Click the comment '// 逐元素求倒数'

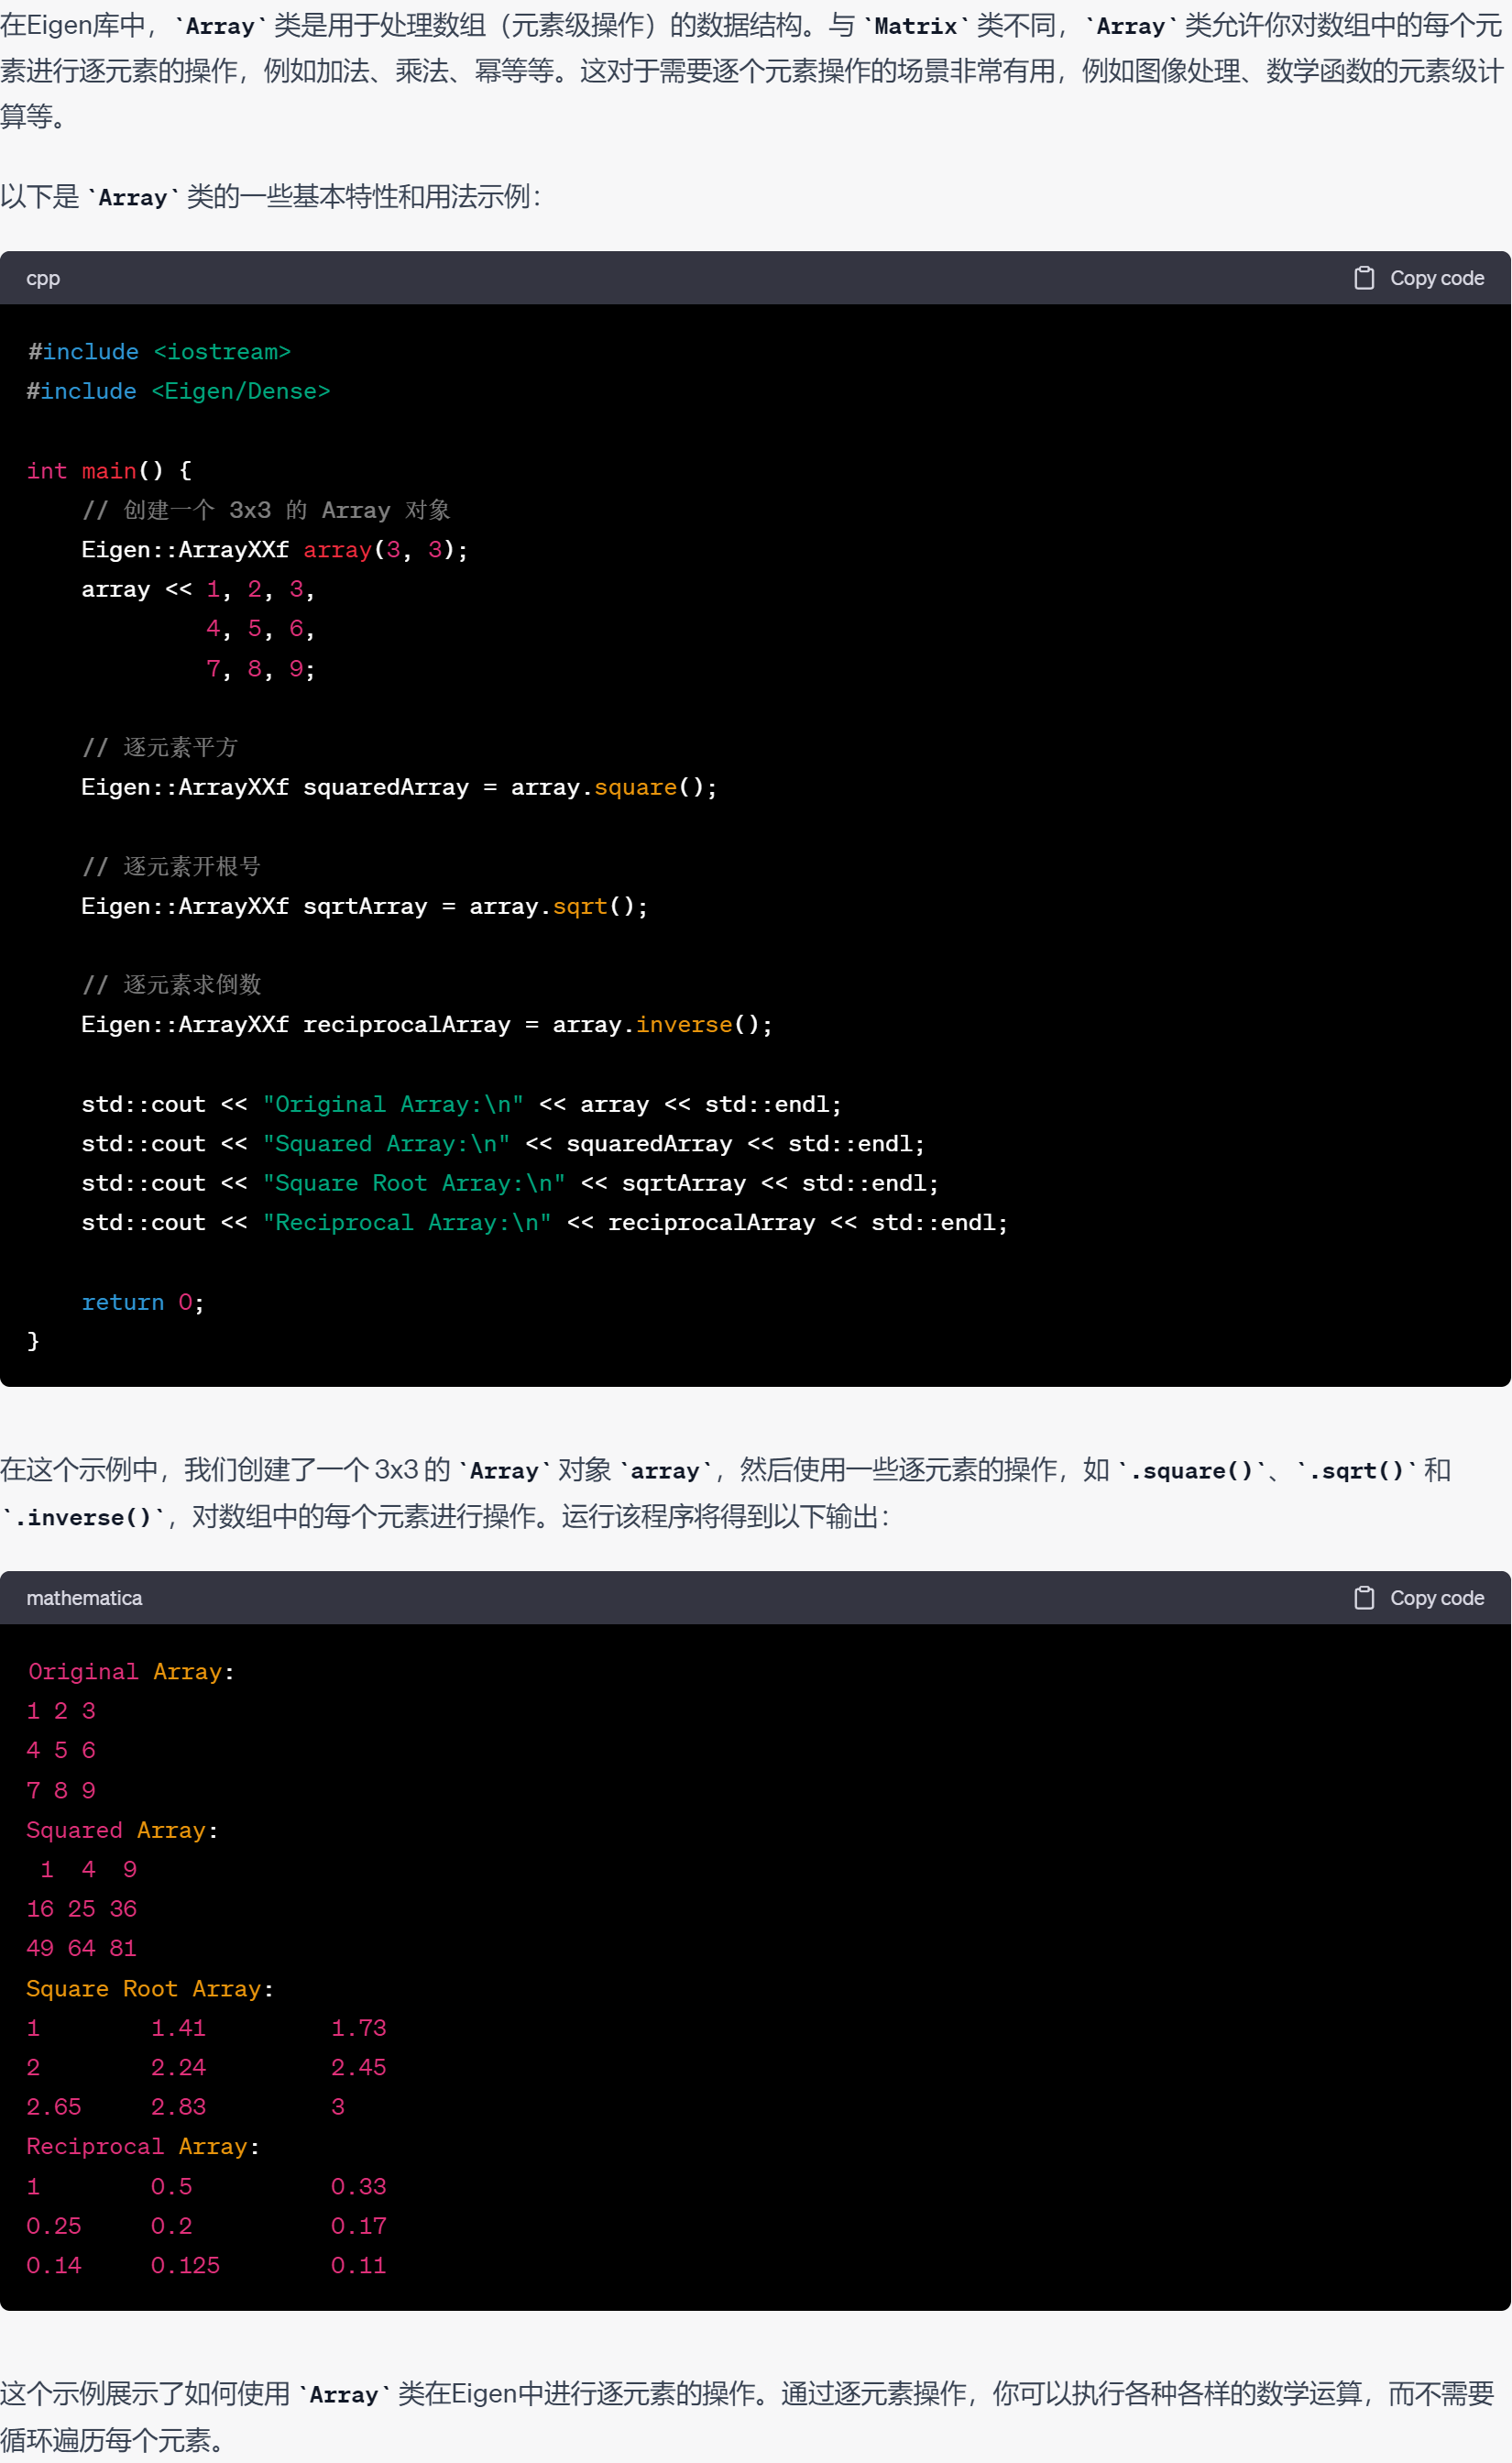point(171,985)
